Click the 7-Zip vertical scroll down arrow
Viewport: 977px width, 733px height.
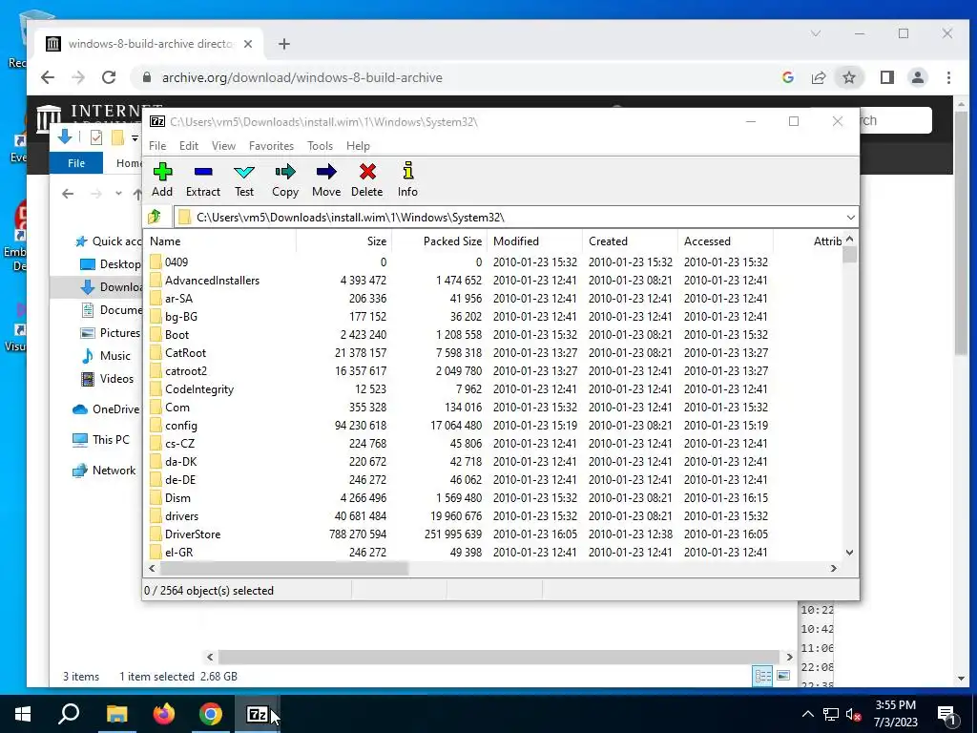coord(850,553)
